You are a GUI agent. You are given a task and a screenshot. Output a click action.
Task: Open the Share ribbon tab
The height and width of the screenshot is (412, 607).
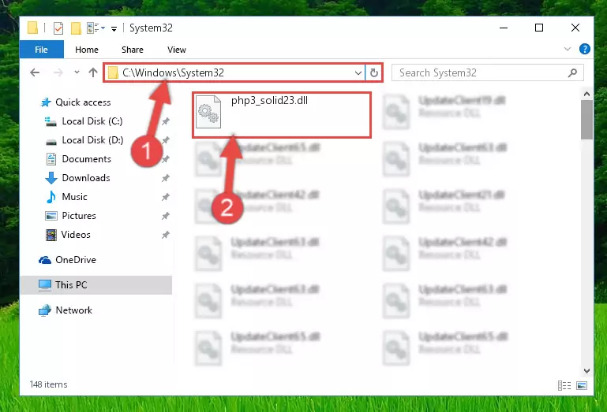tap(133, 50)
